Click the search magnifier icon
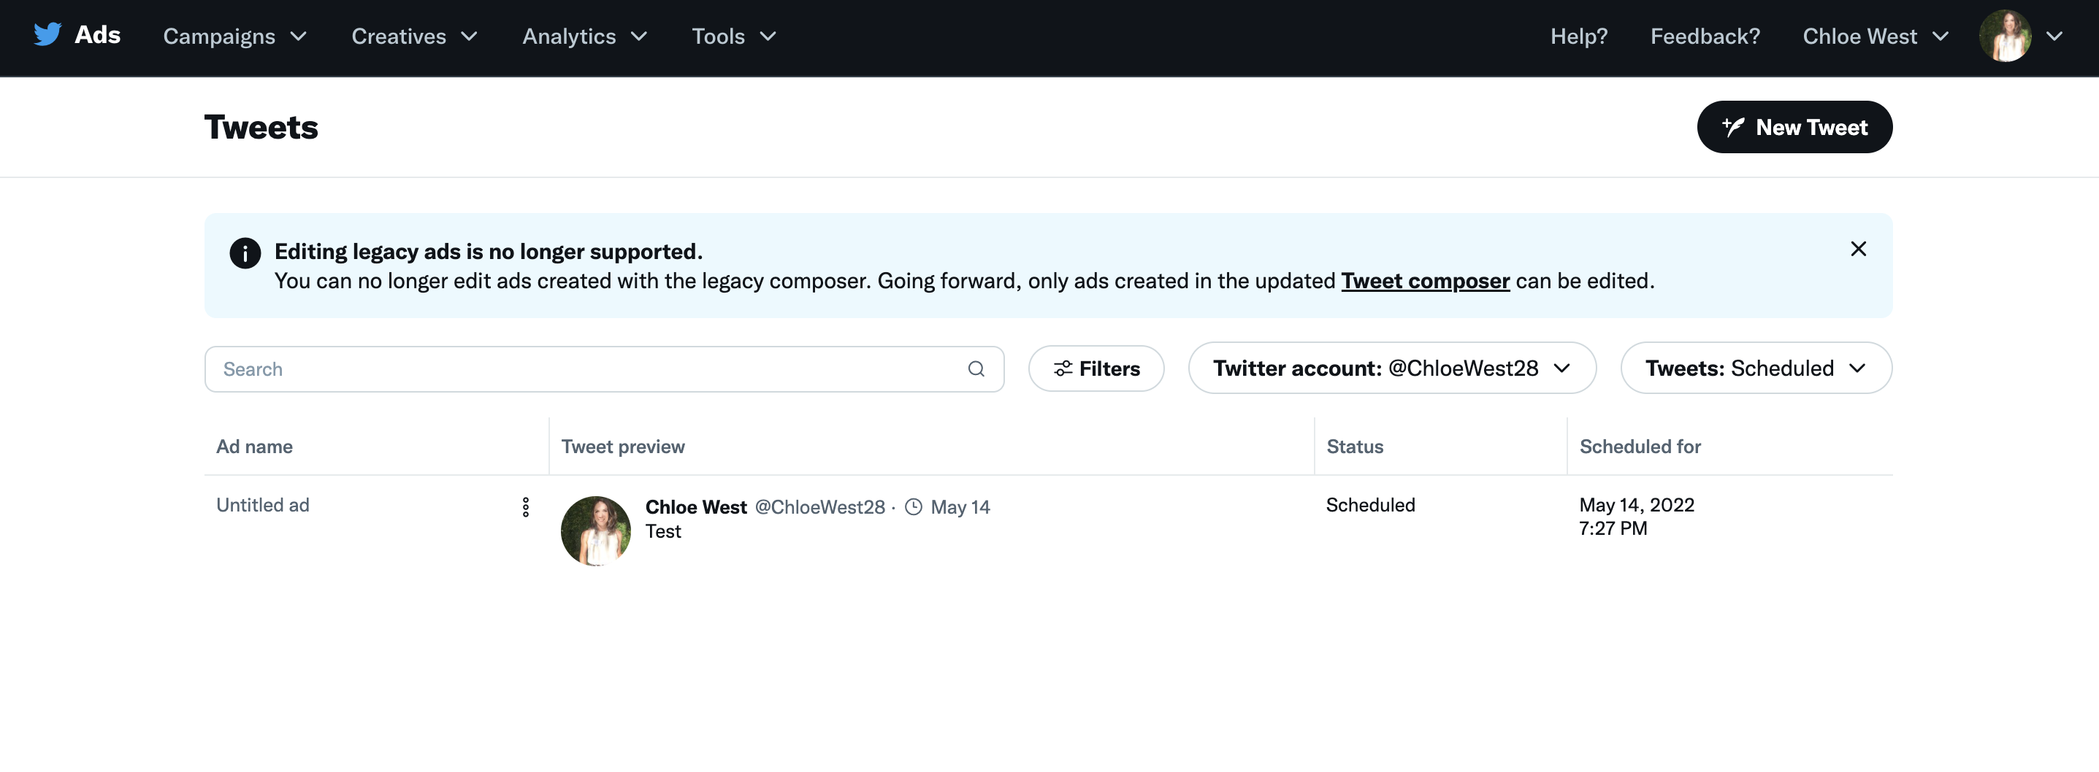 975,369
